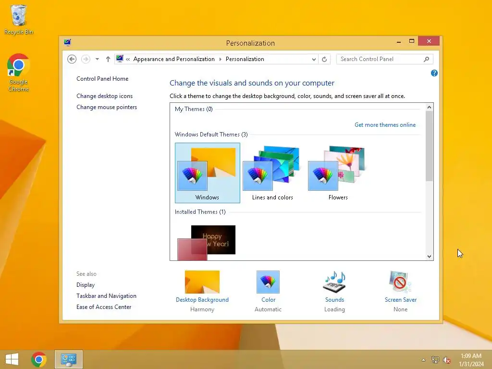
Task: Open the Screen Saver icon
Action: (x=400, y=282)
